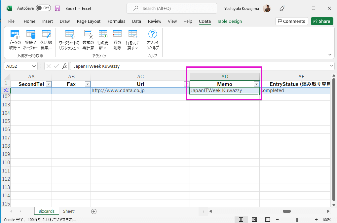Click the データの取得 (Get Data) icon
337x223 pixels.
point(15,34)
